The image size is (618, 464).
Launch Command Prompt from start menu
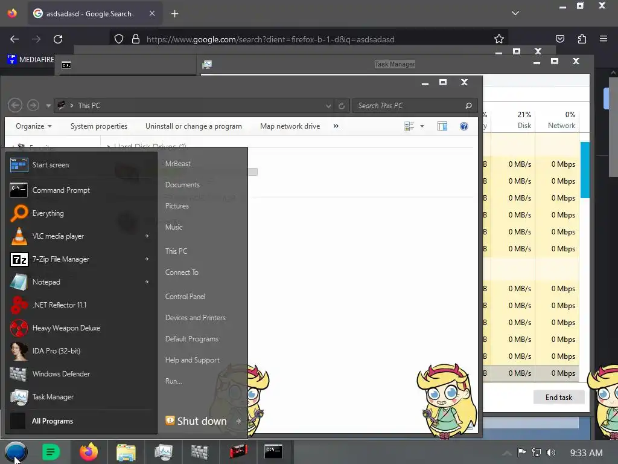[81, 190]
